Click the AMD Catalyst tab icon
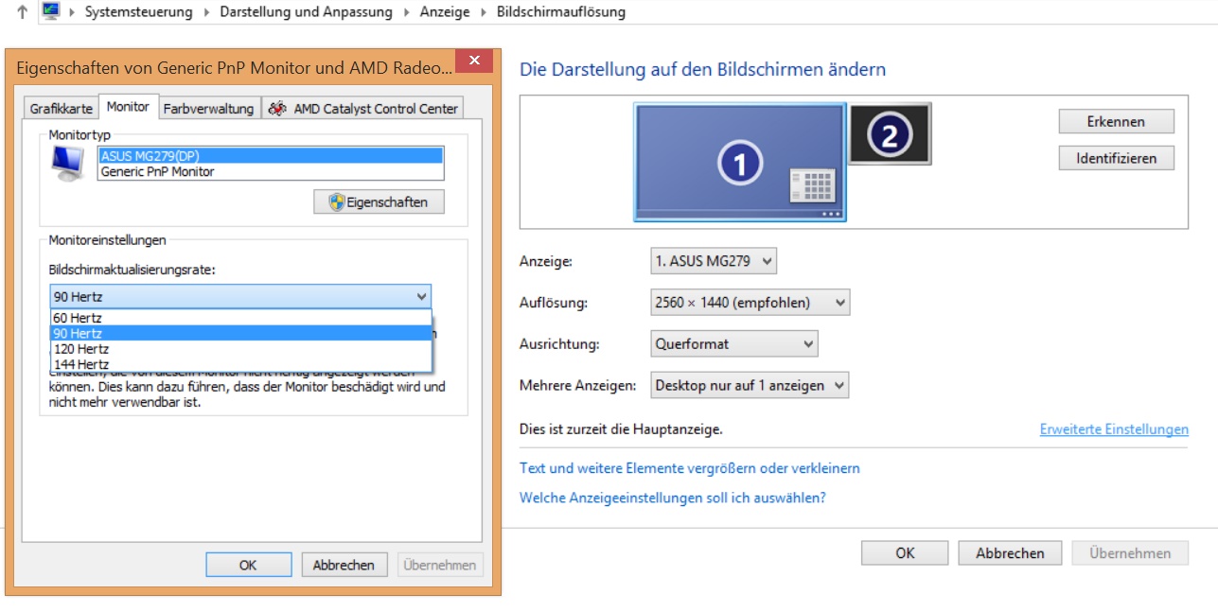 pyautogui.click(x=277, y=108)
